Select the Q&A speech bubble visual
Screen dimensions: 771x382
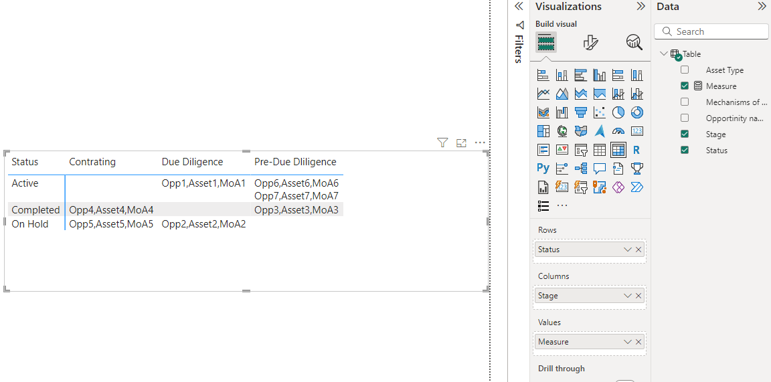coord(600,169)
